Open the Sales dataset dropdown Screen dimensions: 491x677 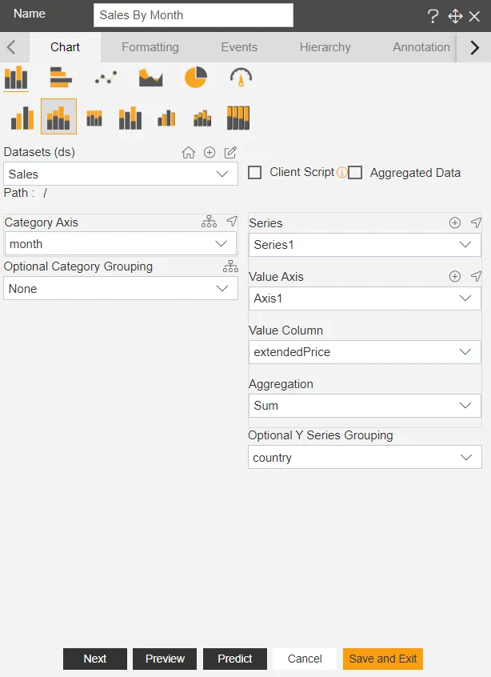[x=120, y=174]
